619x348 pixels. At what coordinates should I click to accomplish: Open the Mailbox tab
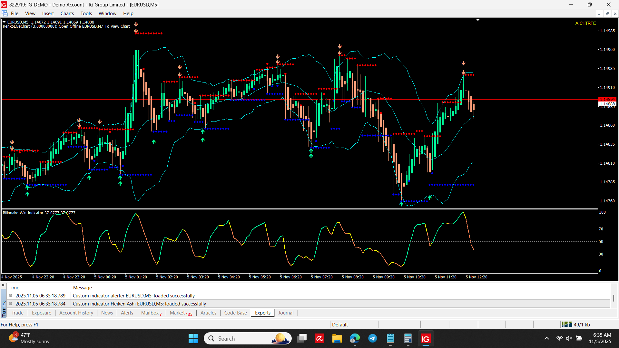click(150, 313)
